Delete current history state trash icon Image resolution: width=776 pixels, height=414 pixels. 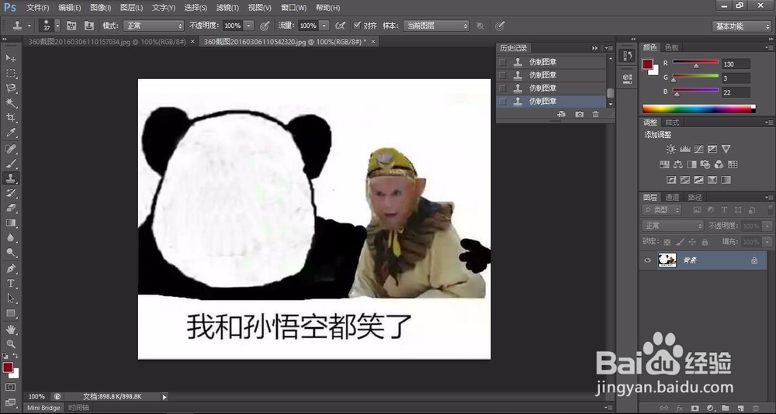tap(596, 114)
